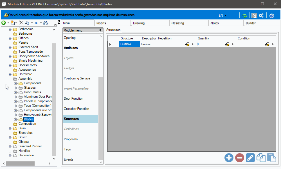Screen dimensions: 281x169
Task: Toggle the layout panel view icon
Action: point(254,15)
